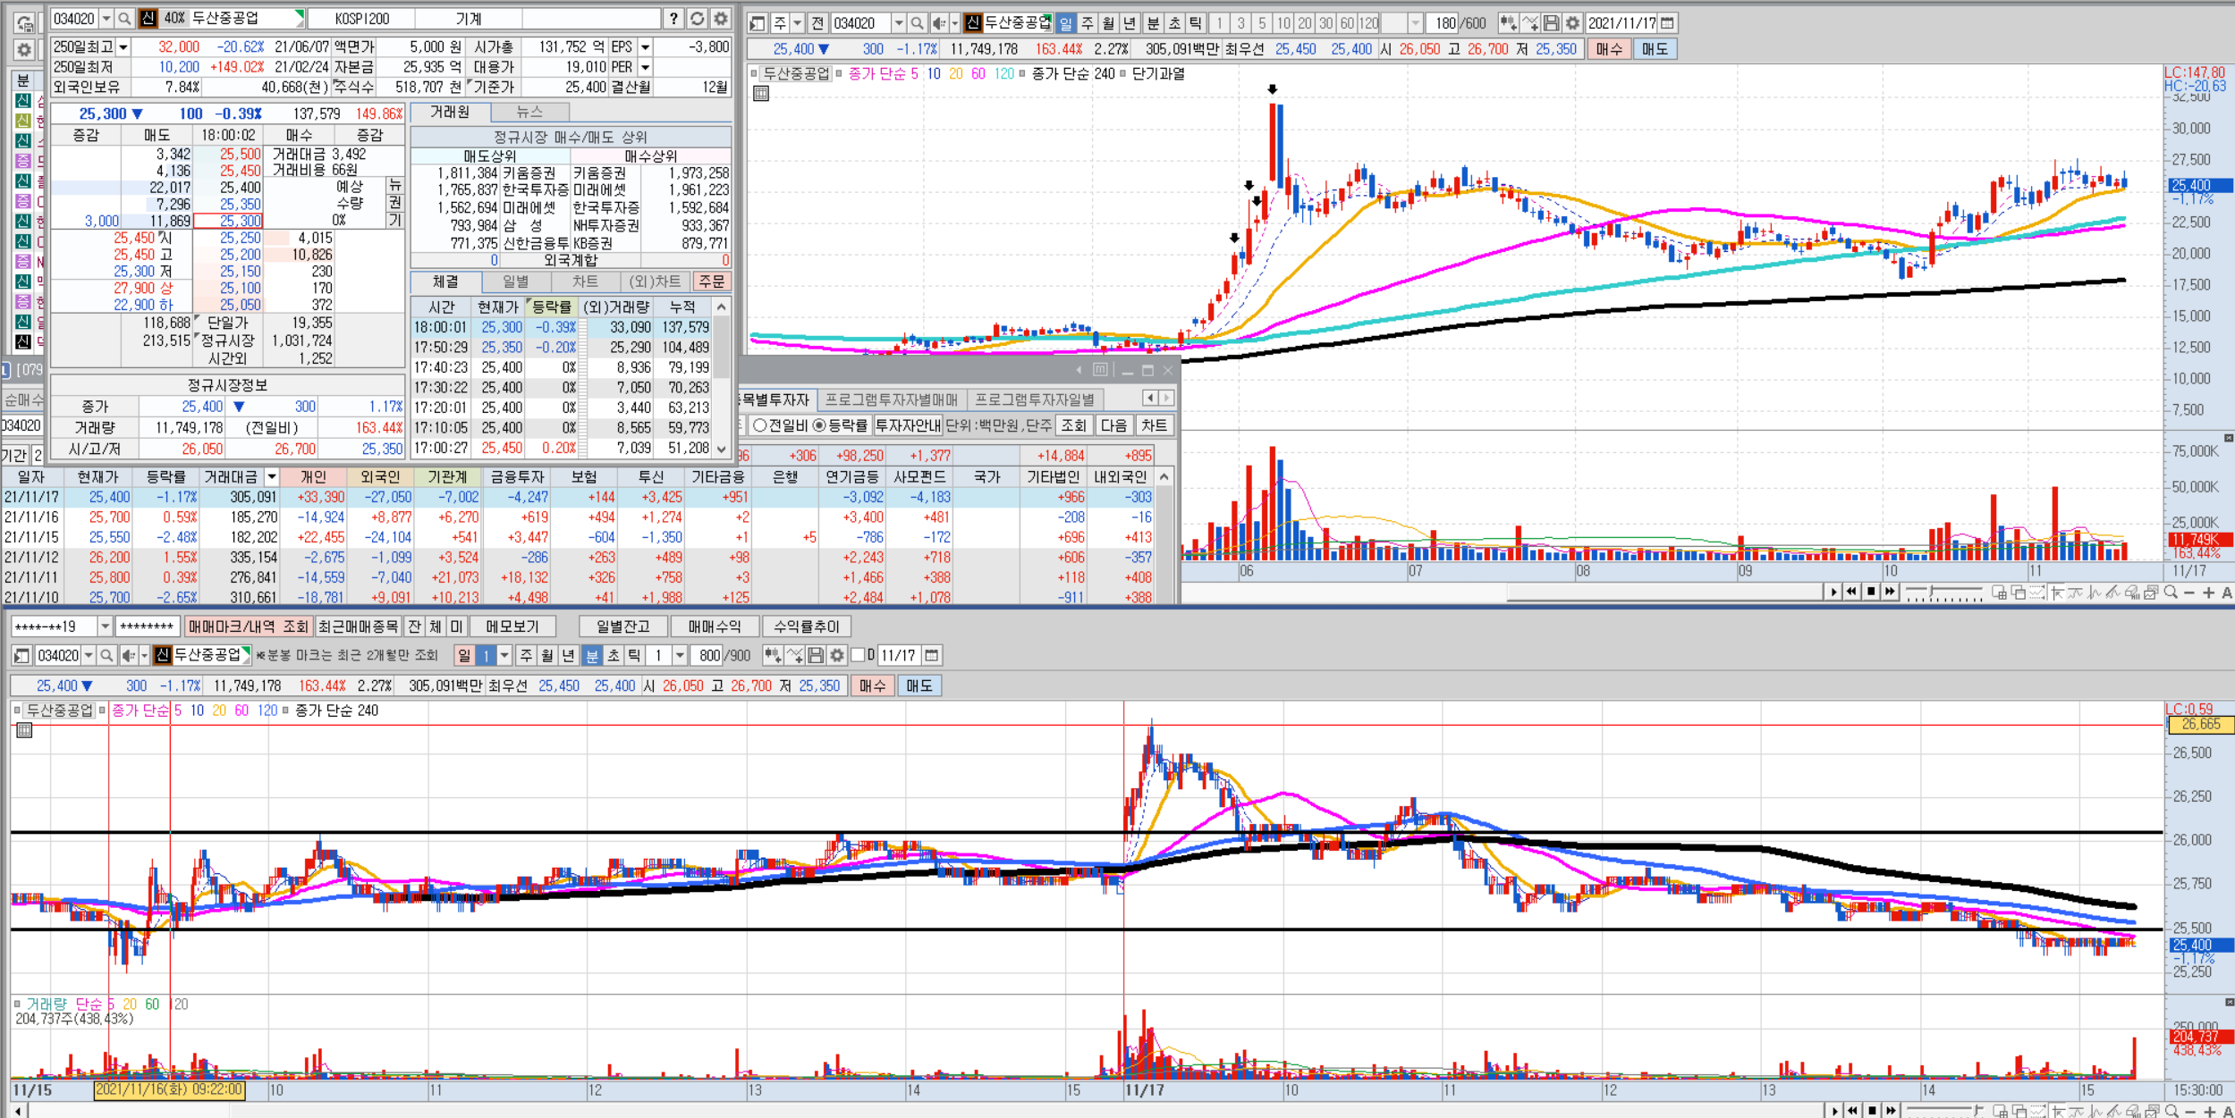Image resolution: width=2235 pixels, height=1118 pixels.
Task: Toggle 주 (weekly) period in daily chart toolbar
Action: (1088, 23)
